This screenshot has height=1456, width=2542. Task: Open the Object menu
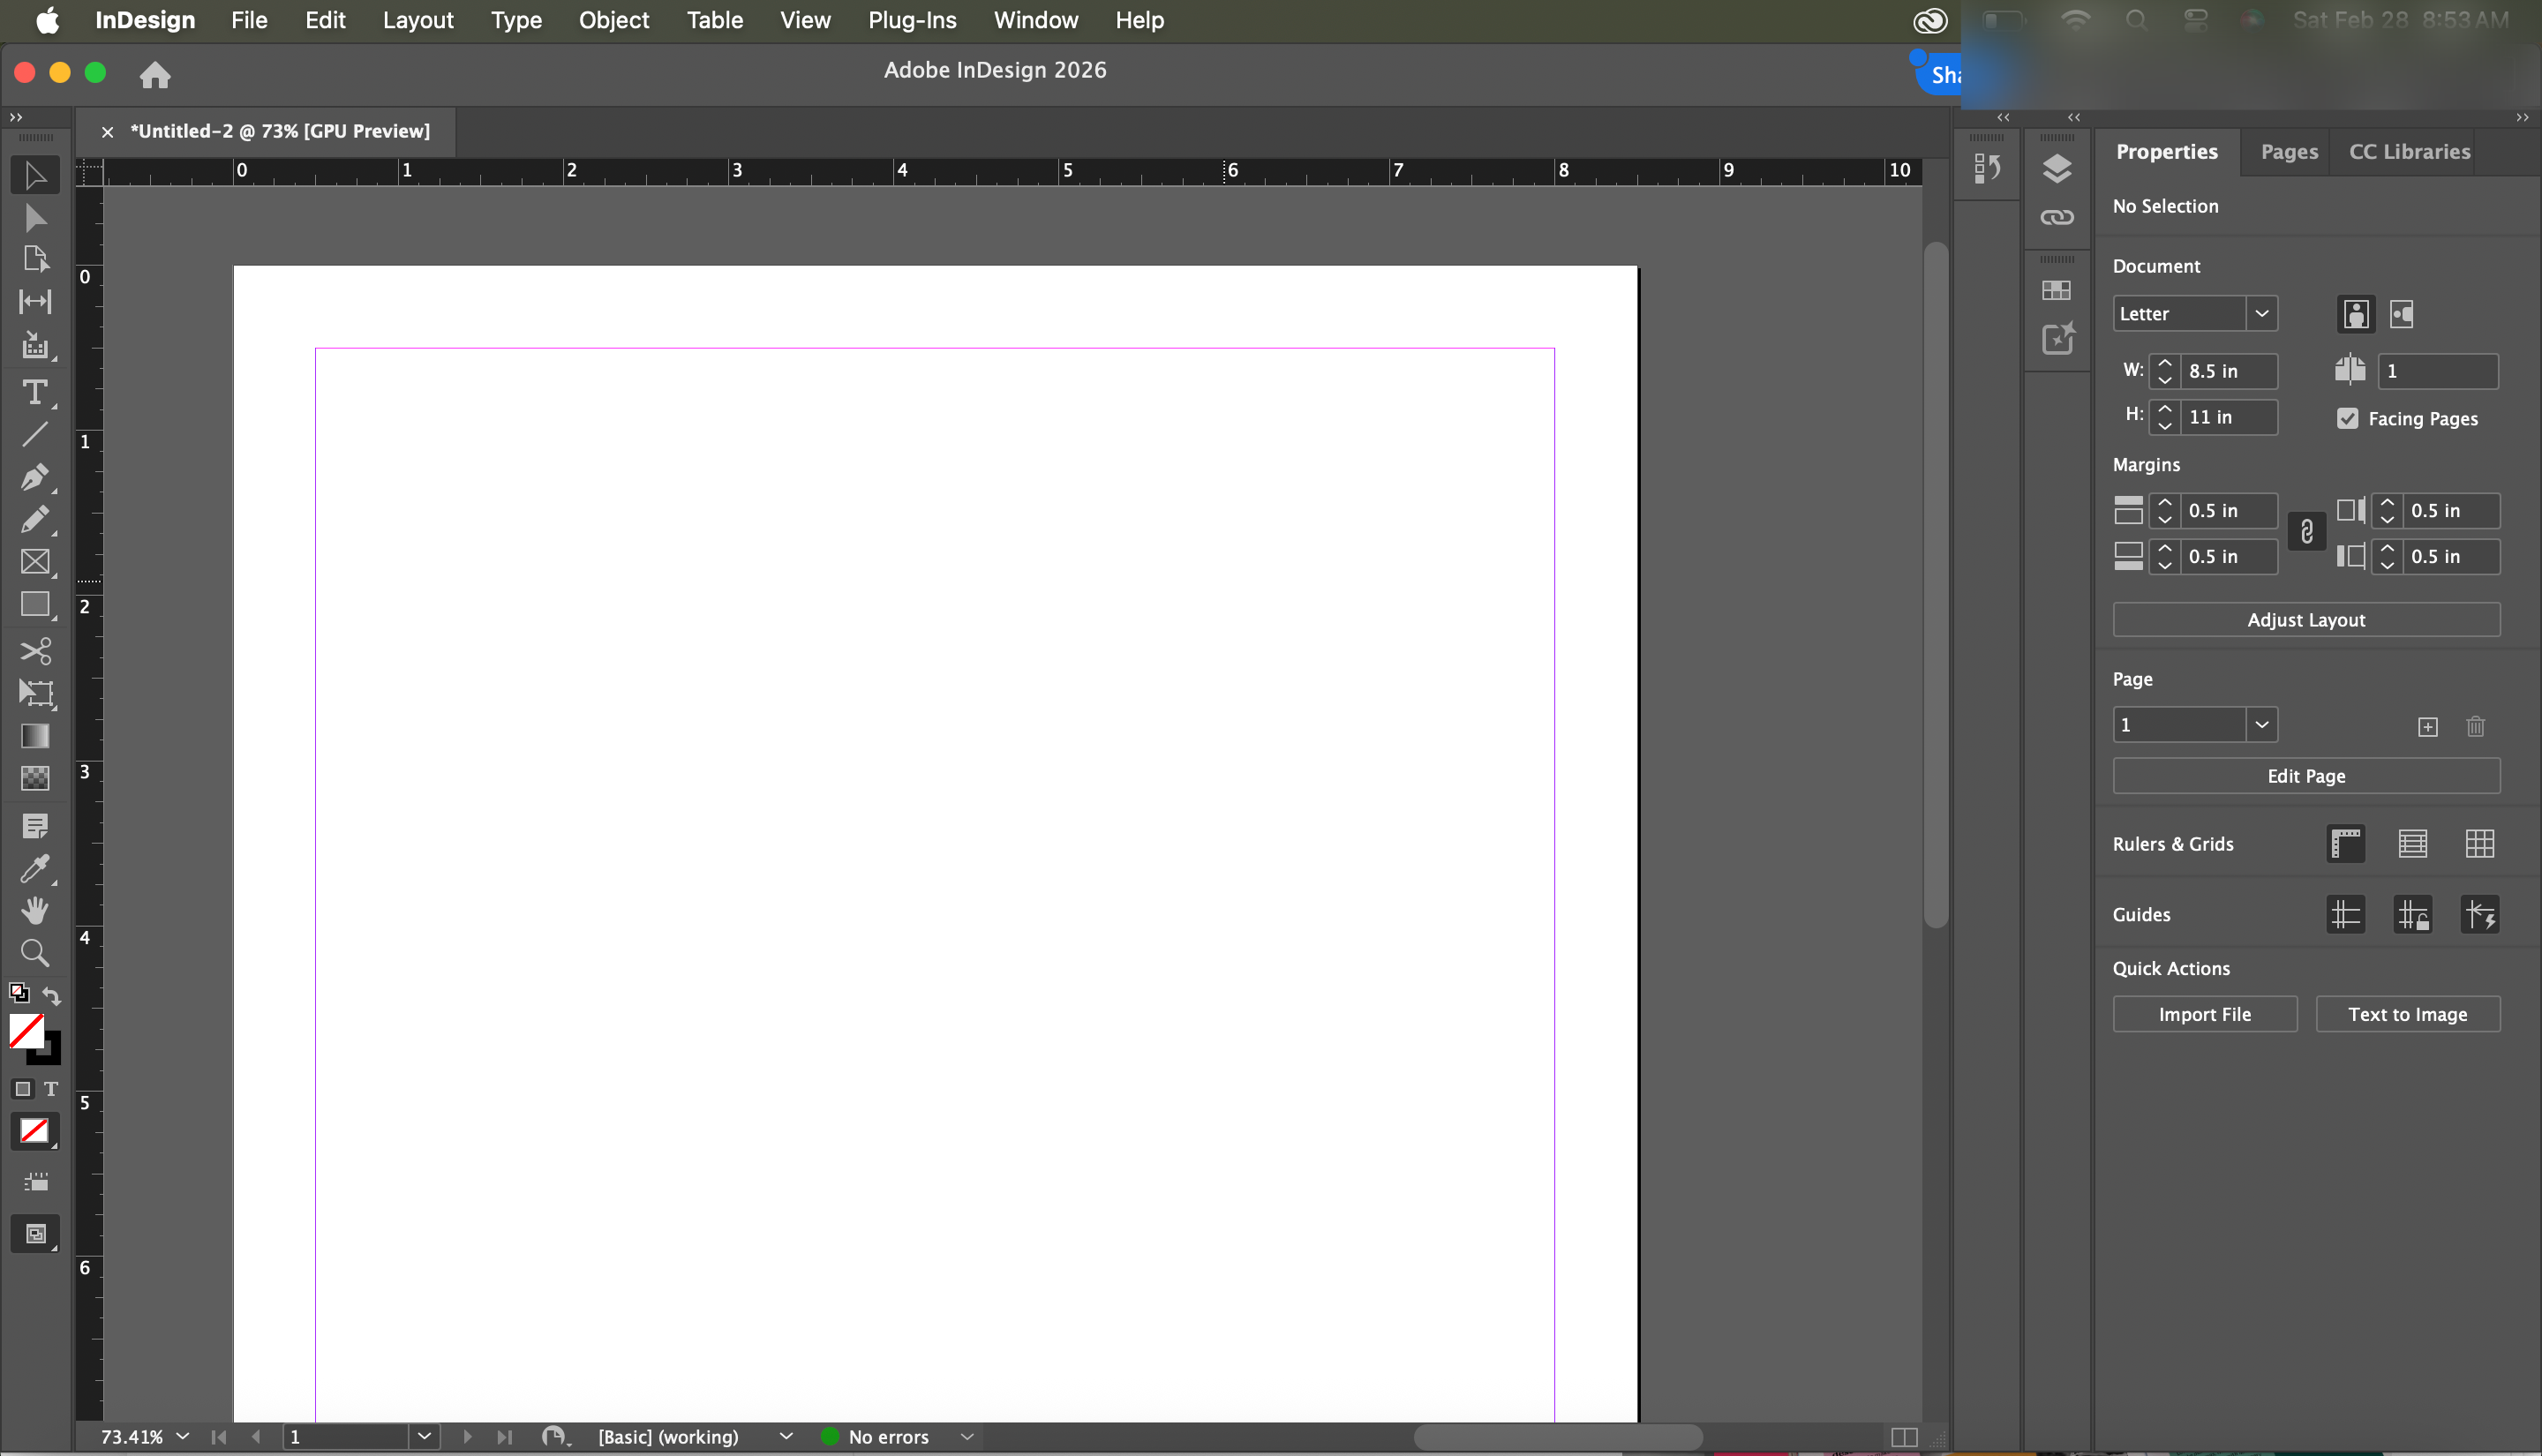613,20
